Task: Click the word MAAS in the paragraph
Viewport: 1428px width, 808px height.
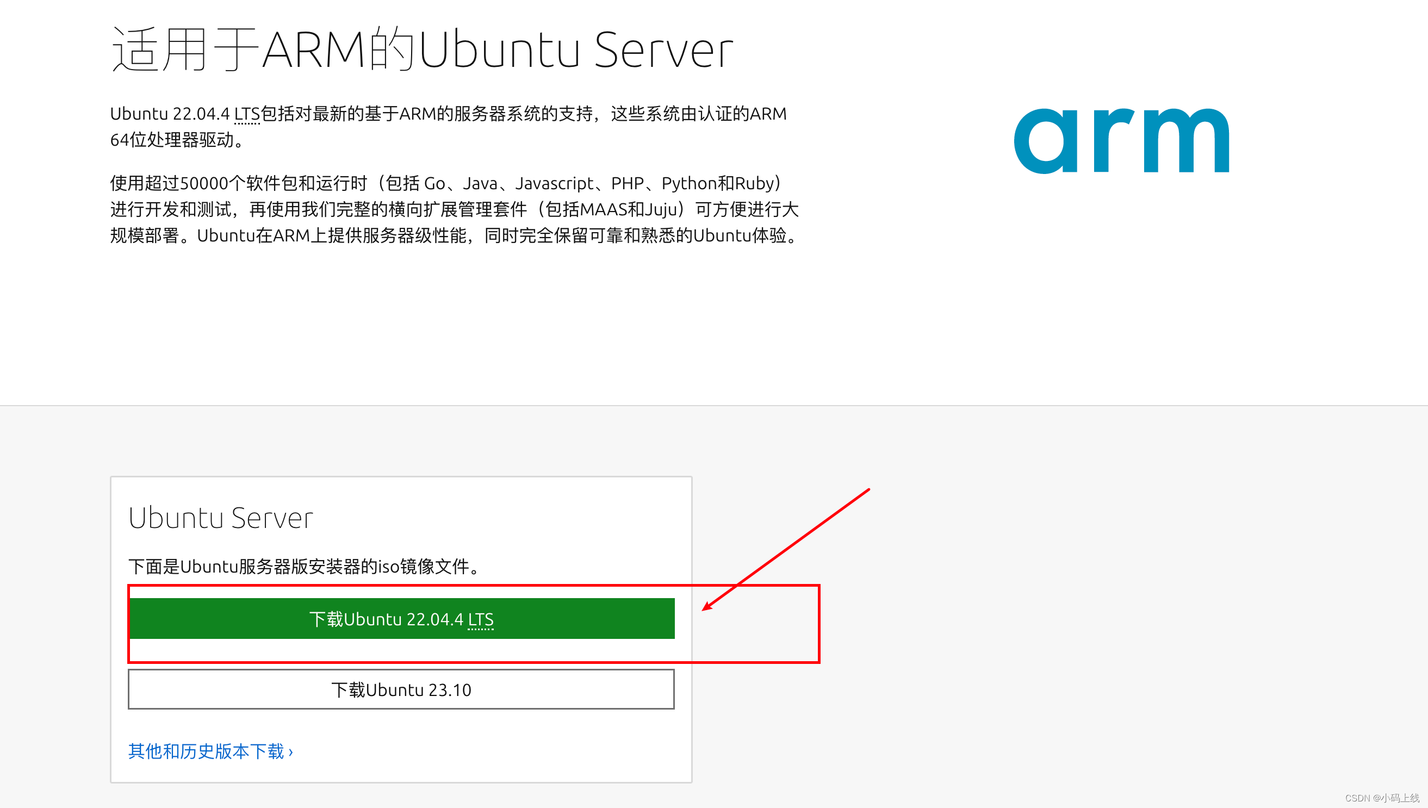Action: [x=603, y=209]
